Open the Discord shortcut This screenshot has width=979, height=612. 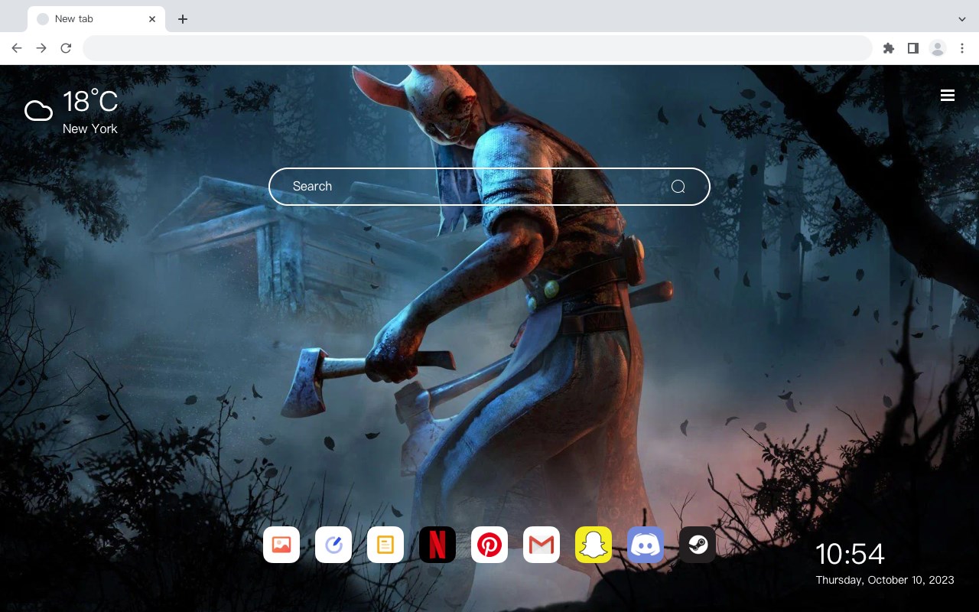[646, 545]
